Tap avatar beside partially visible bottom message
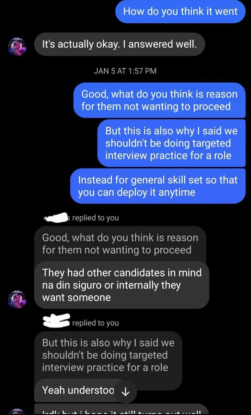This screenshot has height=415, width=251. pyautogui.click(x=17, y=411)
